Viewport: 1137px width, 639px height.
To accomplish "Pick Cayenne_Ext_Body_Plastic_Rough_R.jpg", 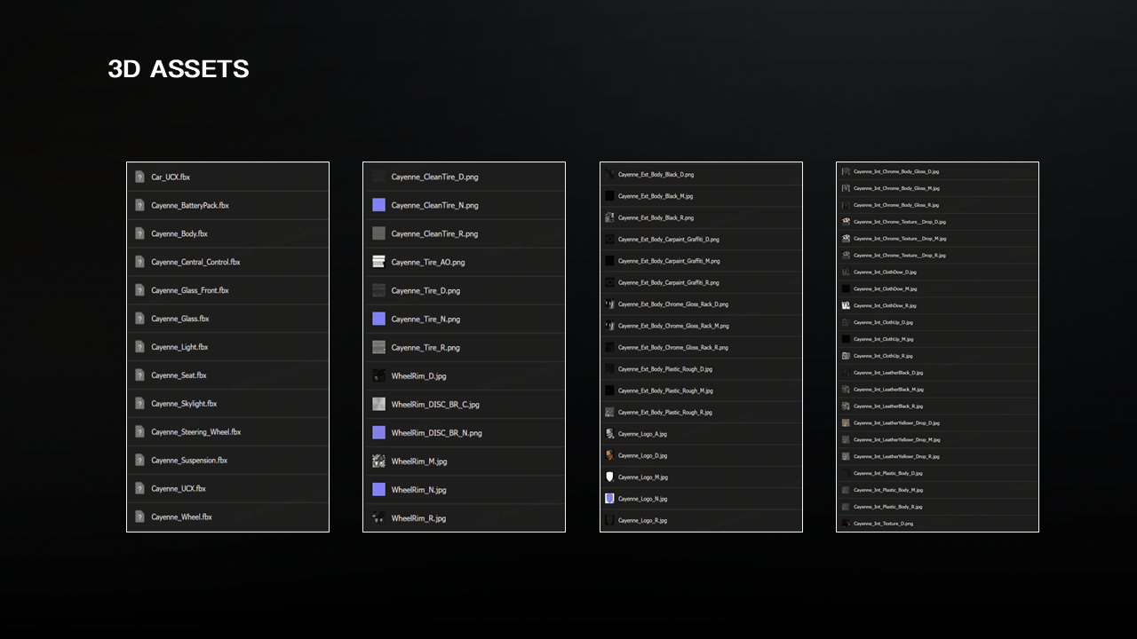I will point(664,413).
